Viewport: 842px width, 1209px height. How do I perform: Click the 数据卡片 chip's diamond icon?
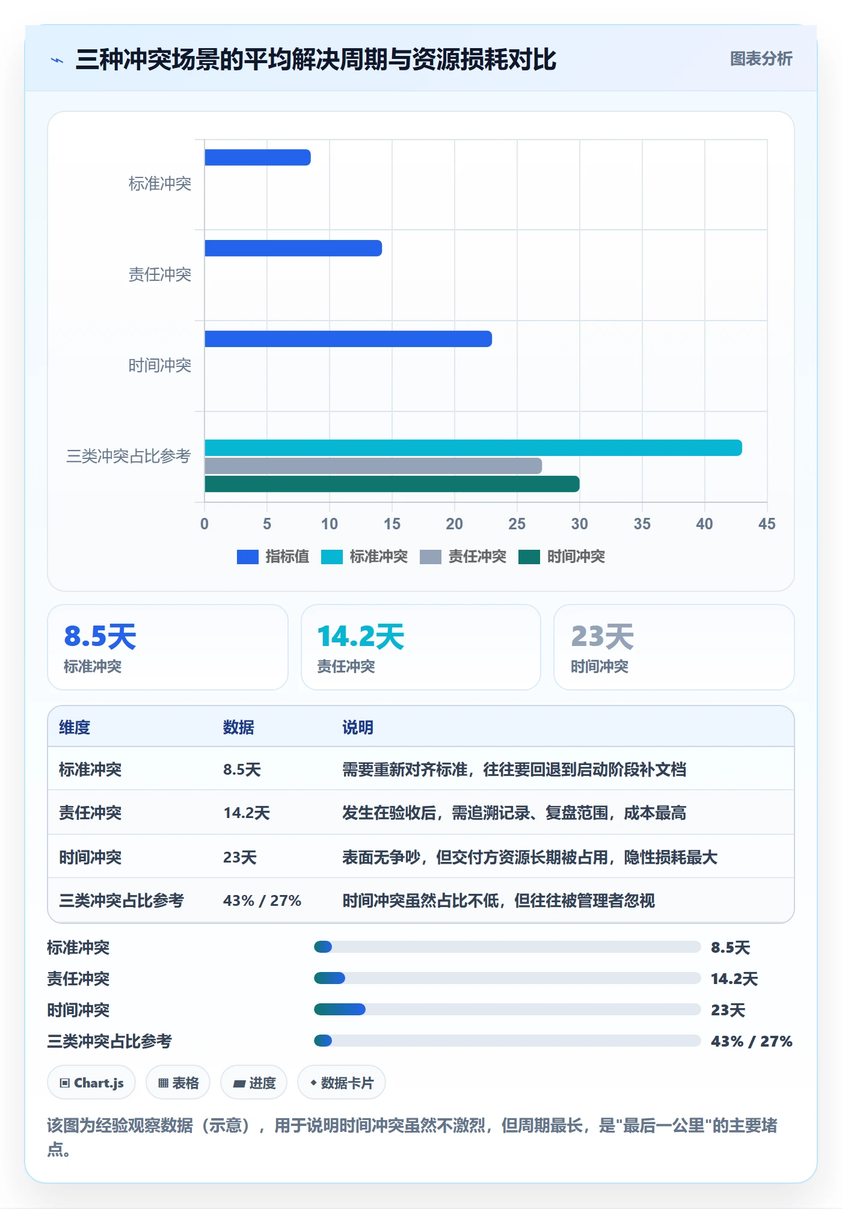coord(313,1083)
